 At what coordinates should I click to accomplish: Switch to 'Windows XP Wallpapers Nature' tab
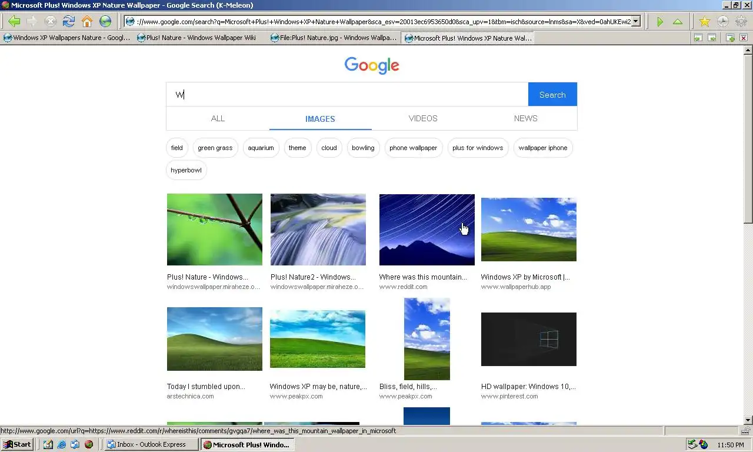66,38
